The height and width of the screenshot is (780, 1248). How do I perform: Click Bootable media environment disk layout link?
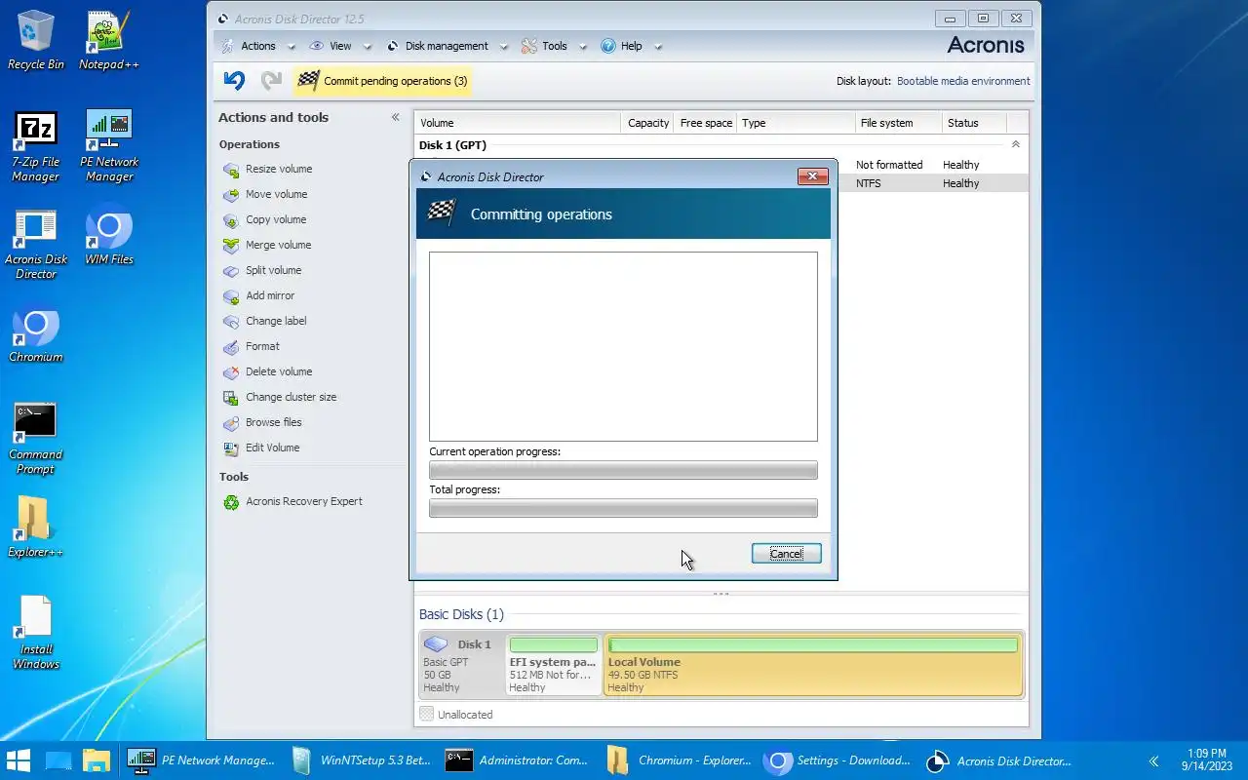click(963, 81)
